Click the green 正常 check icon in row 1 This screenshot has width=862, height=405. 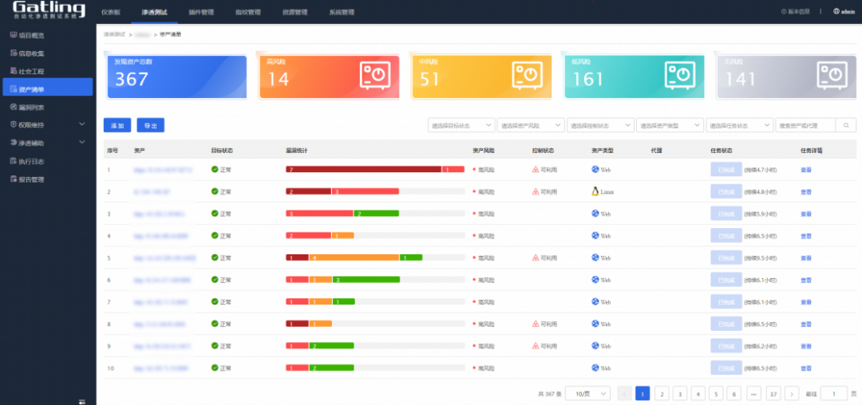[215, 169]
